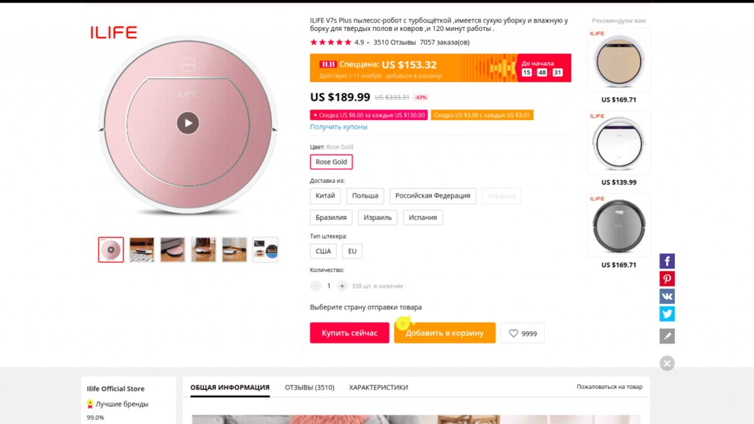754x424 pixels.
Task: Select Rose Gold color option
Action: (x=331, y=162)
